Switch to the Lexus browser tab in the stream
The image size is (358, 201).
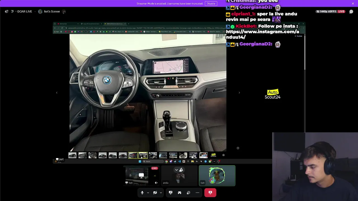click(x=91, y=24)
